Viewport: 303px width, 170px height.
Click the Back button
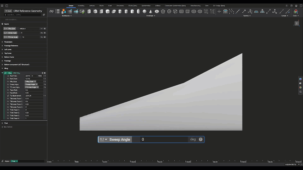click(x=9, y=11)
